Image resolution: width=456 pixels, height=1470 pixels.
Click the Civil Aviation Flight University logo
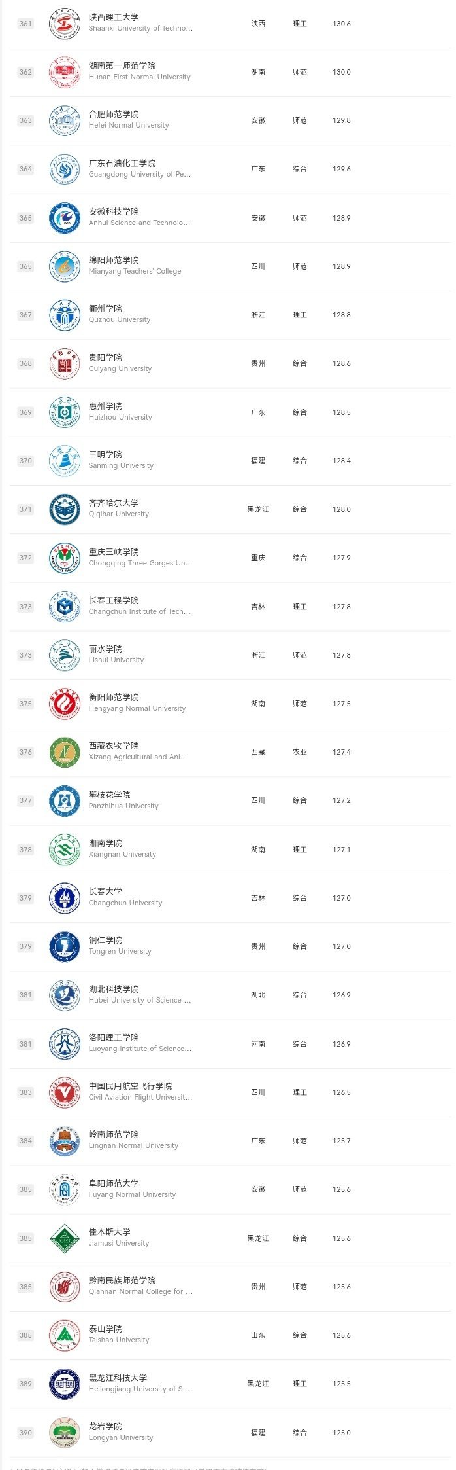[x=65, y=1092]
